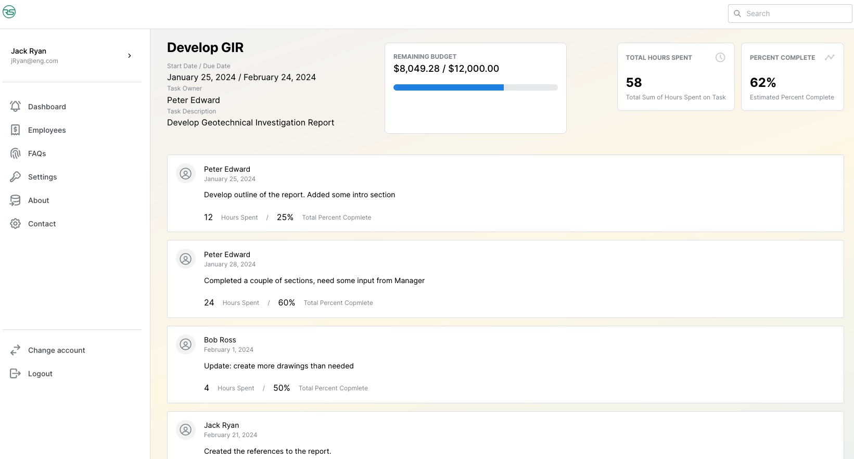Click the Contact gear icon
854x459 pixels.
pyautogui.click(x=16, y=223)
